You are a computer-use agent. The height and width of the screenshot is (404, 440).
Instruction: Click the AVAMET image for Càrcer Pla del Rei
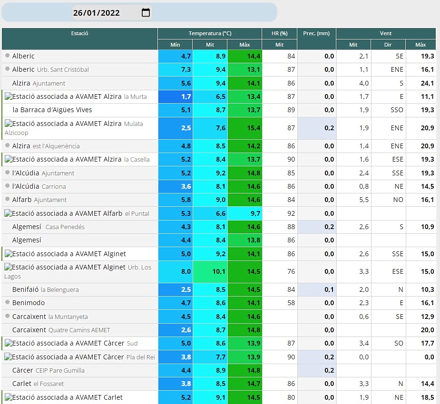coord(8,357)
